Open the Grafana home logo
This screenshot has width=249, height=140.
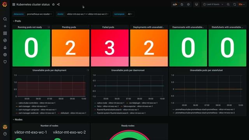[x=5, y=4]
